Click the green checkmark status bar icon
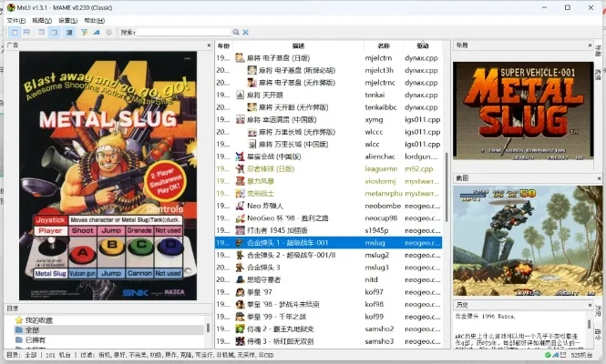This screenshot has height=364, width=606. tap(548, 355)
